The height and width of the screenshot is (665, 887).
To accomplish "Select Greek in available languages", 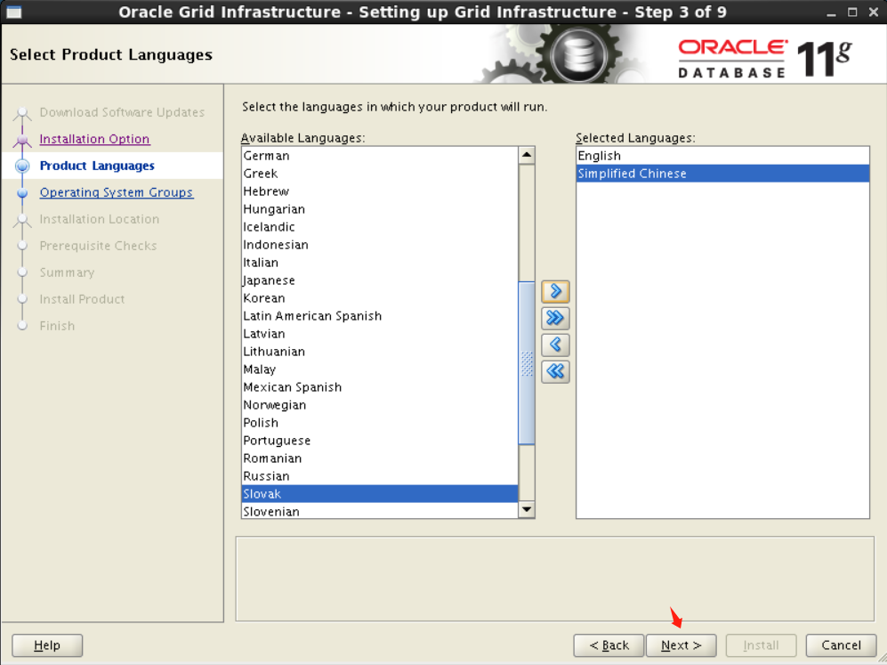I will [380, 174].
